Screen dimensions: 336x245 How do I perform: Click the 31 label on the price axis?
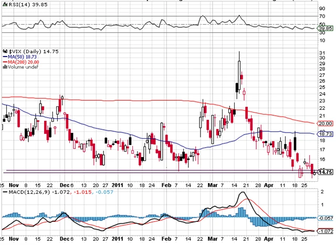[321, 52]
